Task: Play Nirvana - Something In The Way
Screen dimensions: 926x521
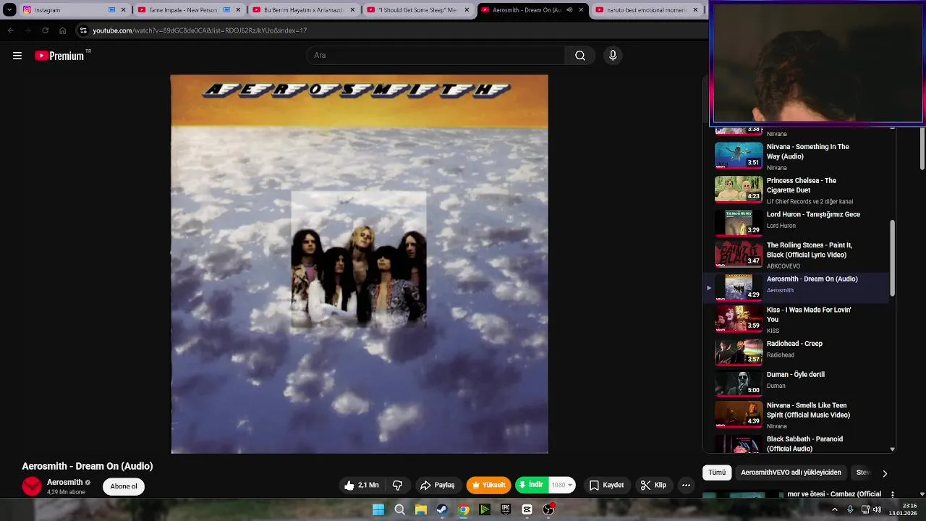Action: pos(796,156)
